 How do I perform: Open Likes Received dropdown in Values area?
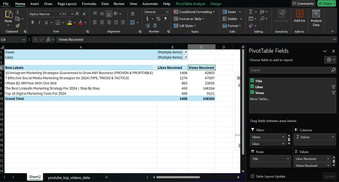click(328, 159)
